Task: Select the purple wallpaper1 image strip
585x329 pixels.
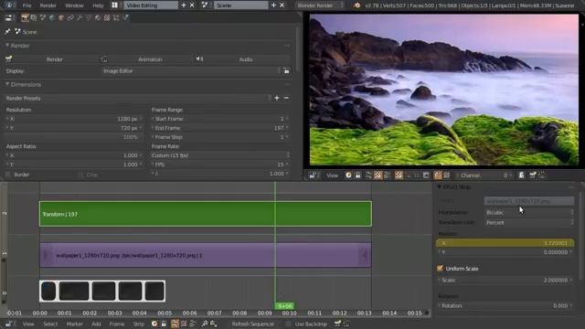Action: (205, 256)
